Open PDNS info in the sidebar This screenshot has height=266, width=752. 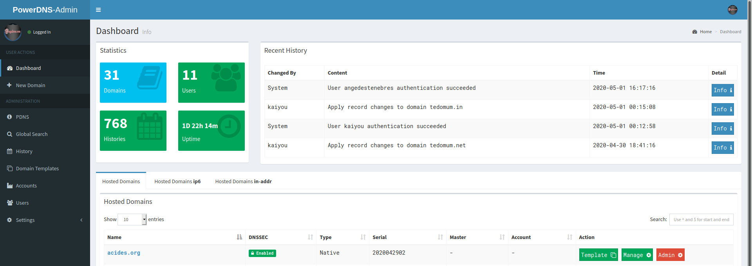(22, 117)
